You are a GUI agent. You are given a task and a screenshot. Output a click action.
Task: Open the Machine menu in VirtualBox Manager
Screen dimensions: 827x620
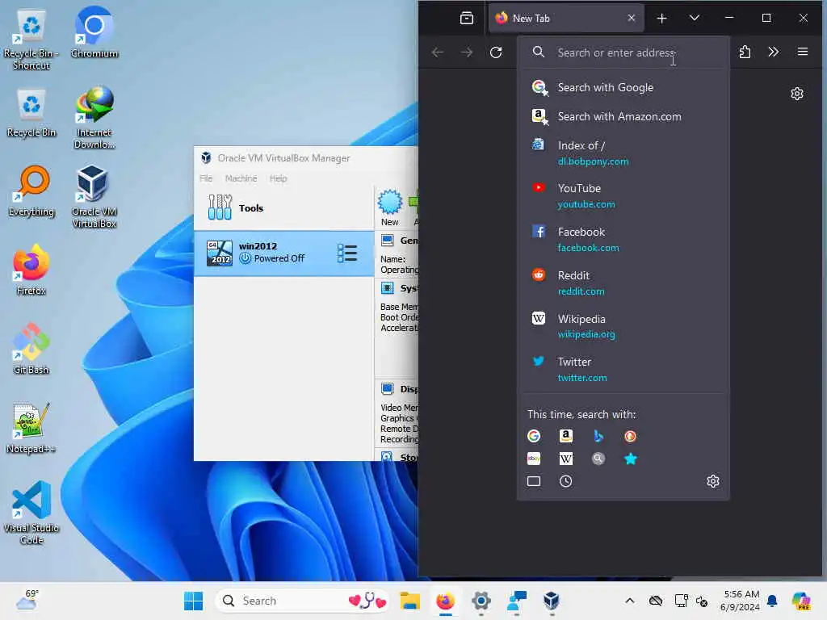click(241, 178)
